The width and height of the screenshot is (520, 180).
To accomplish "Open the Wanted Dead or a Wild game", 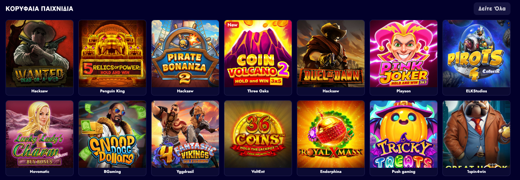I will point(40,54).
